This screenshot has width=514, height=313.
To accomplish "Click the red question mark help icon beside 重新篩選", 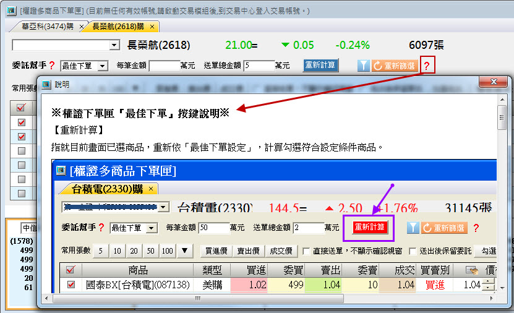I will click(426, 66).
